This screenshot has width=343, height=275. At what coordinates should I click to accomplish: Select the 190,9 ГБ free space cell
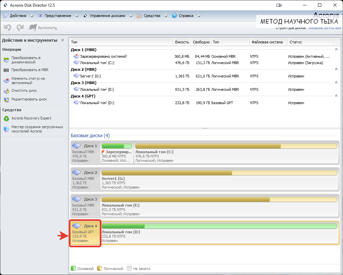pyautogui.click(x=203, y=103)
